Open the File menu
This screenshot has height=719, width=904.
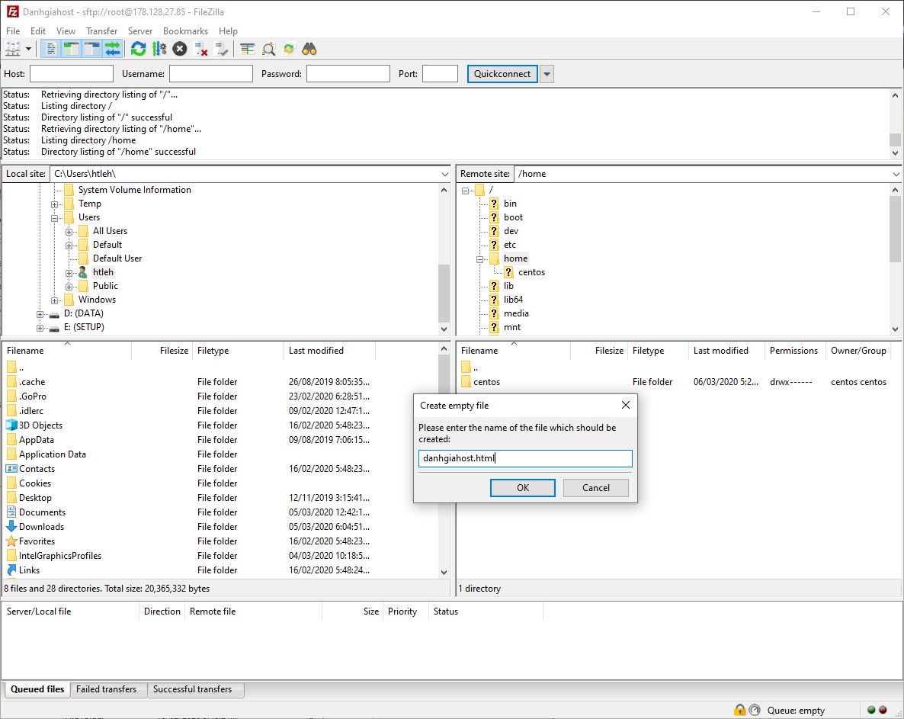(13, 31)
